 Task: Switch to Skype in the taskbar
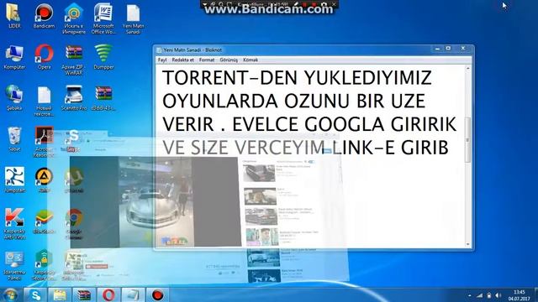click(x=35, y=294)
